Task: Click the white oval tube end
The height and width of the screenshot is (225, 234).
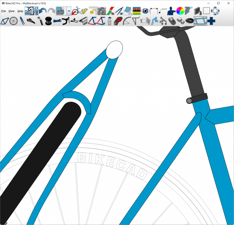Action: 114,50
